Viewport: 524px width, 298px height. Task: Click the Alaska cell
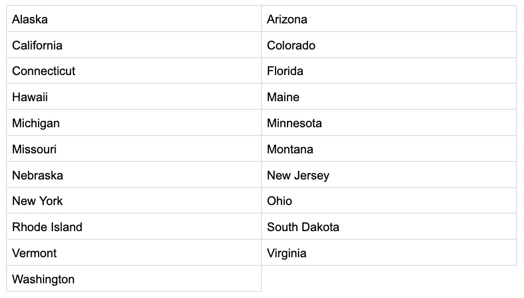click(x=30, y=20)
